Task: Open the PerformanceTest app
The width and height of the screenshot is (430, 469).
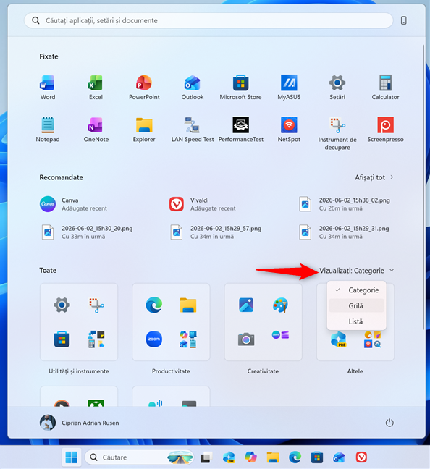Action: (x=240, y=130)
